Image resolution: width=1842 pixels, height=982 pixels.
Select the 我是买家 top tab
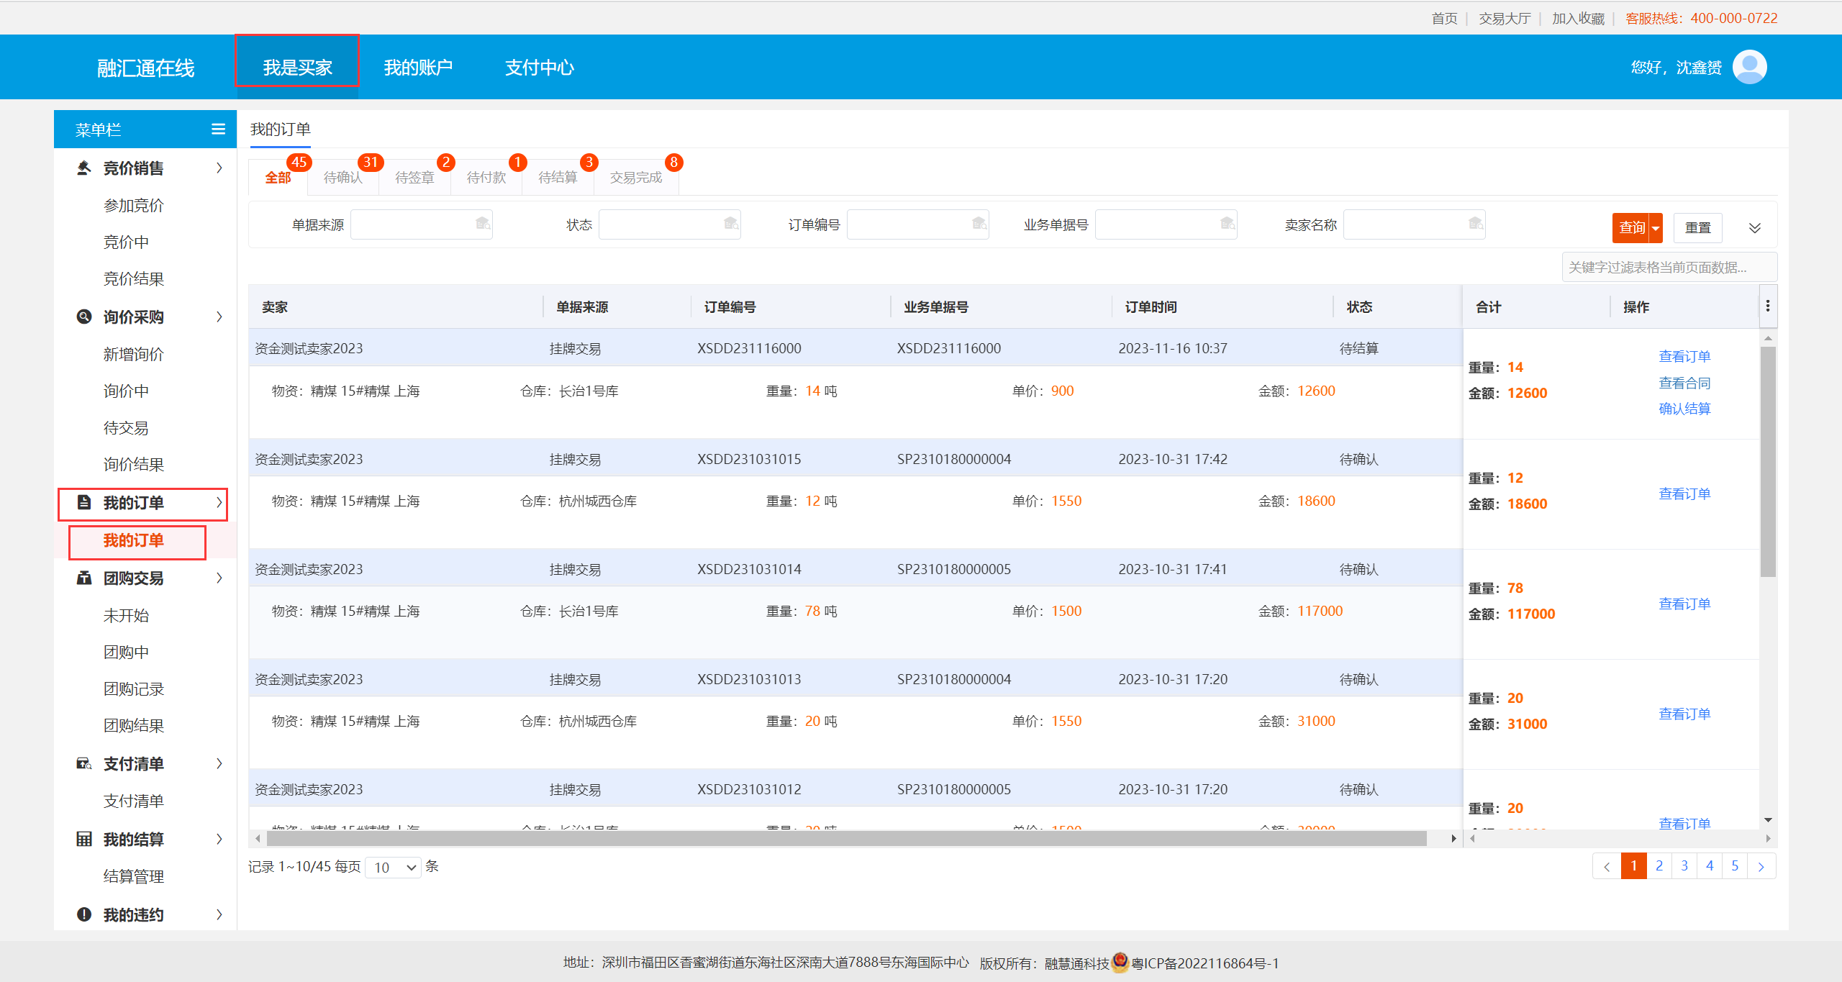(x=297, y=67)
